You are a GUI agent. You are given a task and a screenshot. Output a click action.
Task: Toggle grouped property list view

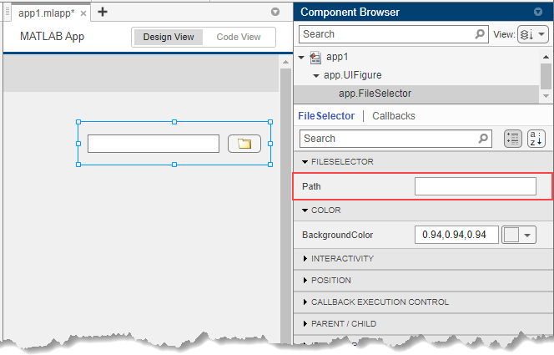click(514, 139)
